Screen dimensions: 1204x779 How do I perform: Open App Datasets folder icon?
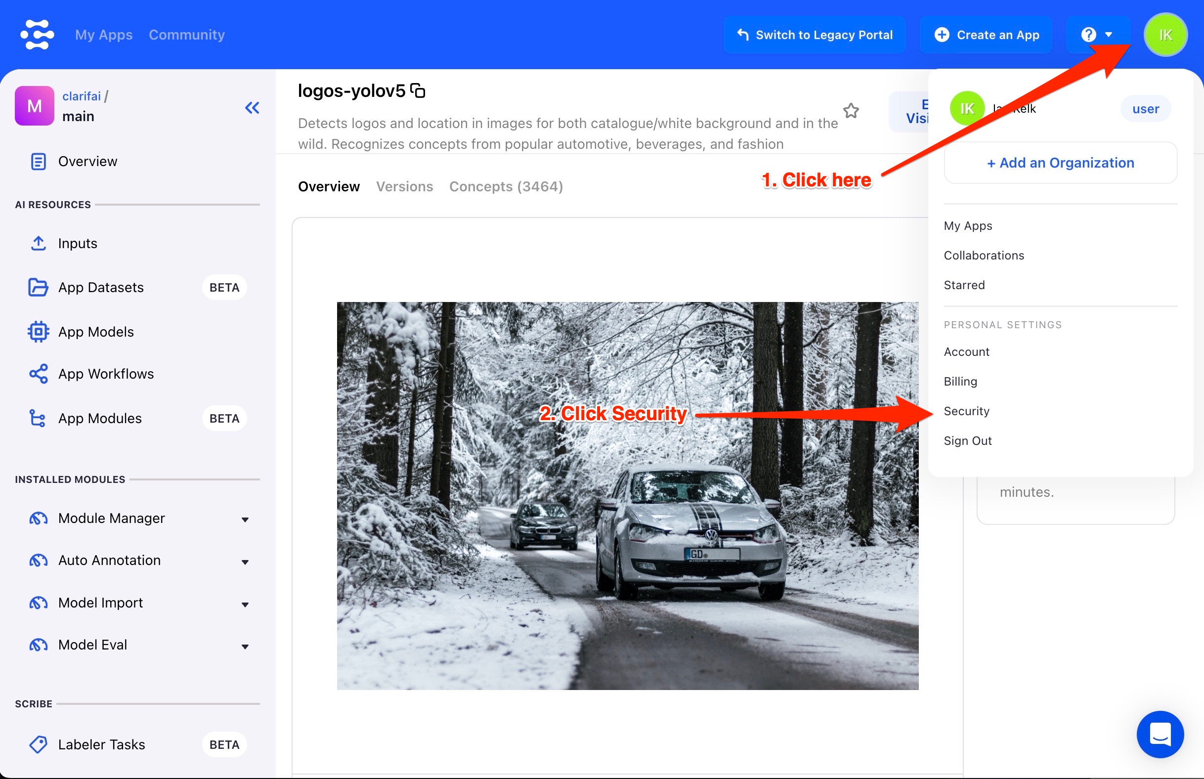38,287
